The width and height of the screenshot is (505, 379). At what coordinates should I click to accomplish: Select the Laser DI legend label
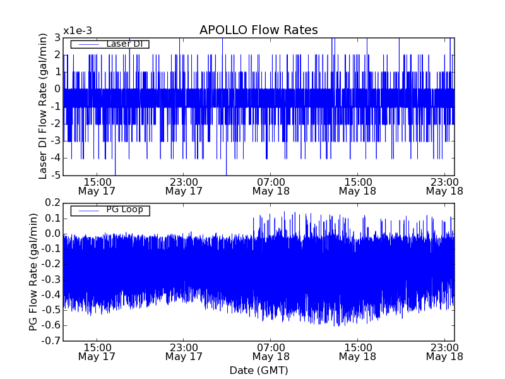pyautogui.click(x=124, y=44)
